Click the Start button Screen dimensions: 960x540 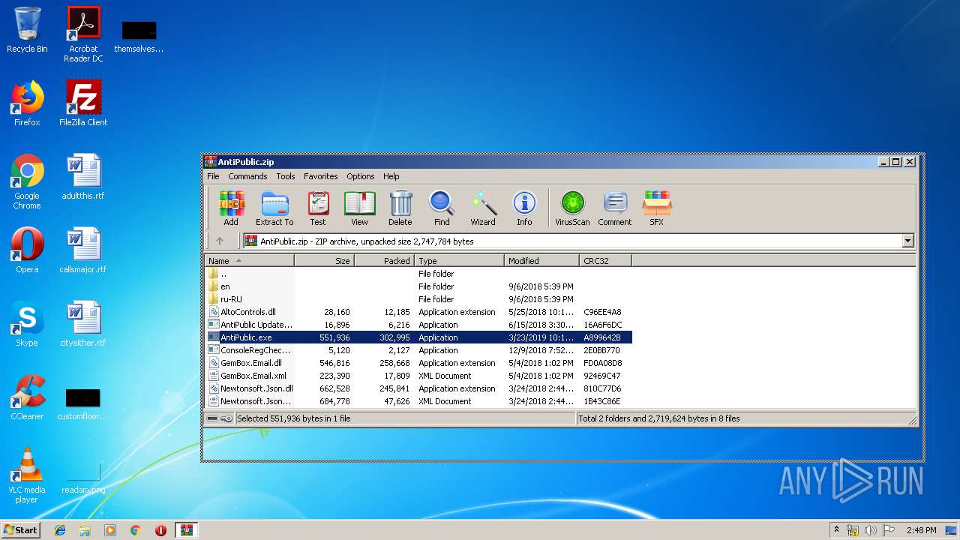pos(21,530)
